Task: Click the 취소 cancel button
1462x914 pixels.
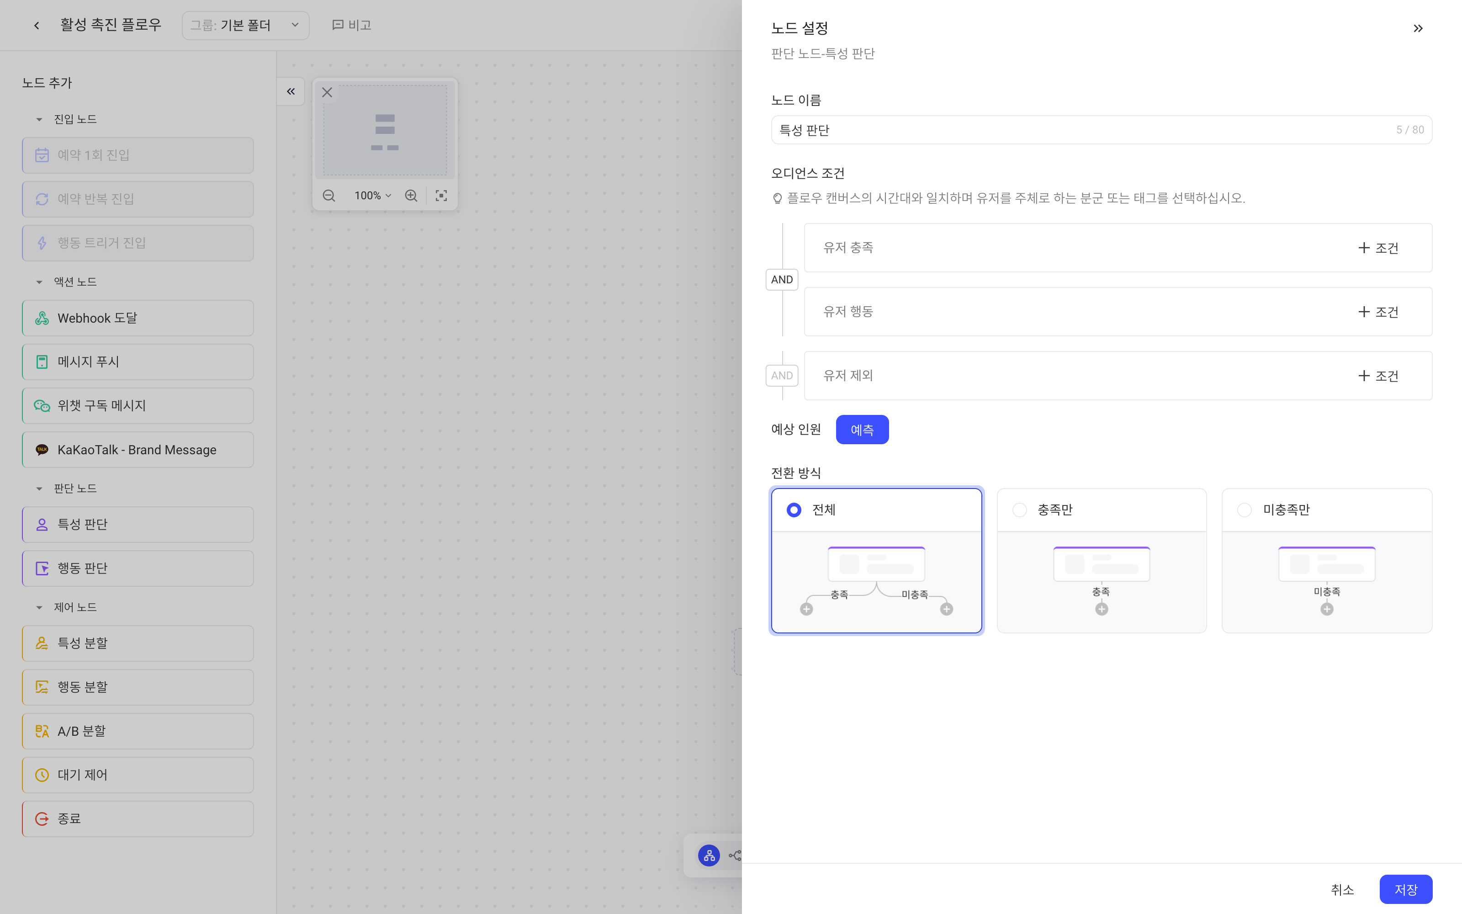Action: pyautogui.click(x=1342, y=889)
